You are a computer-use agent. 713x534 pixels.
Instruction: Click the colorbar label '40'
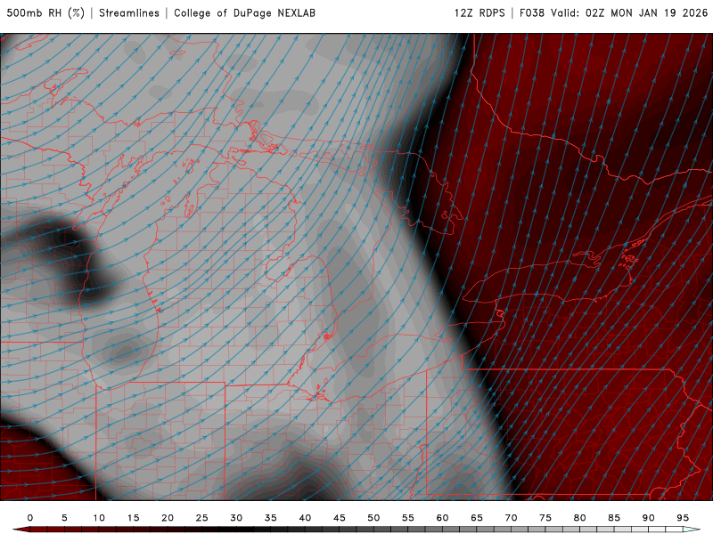[x=305, y=518]
